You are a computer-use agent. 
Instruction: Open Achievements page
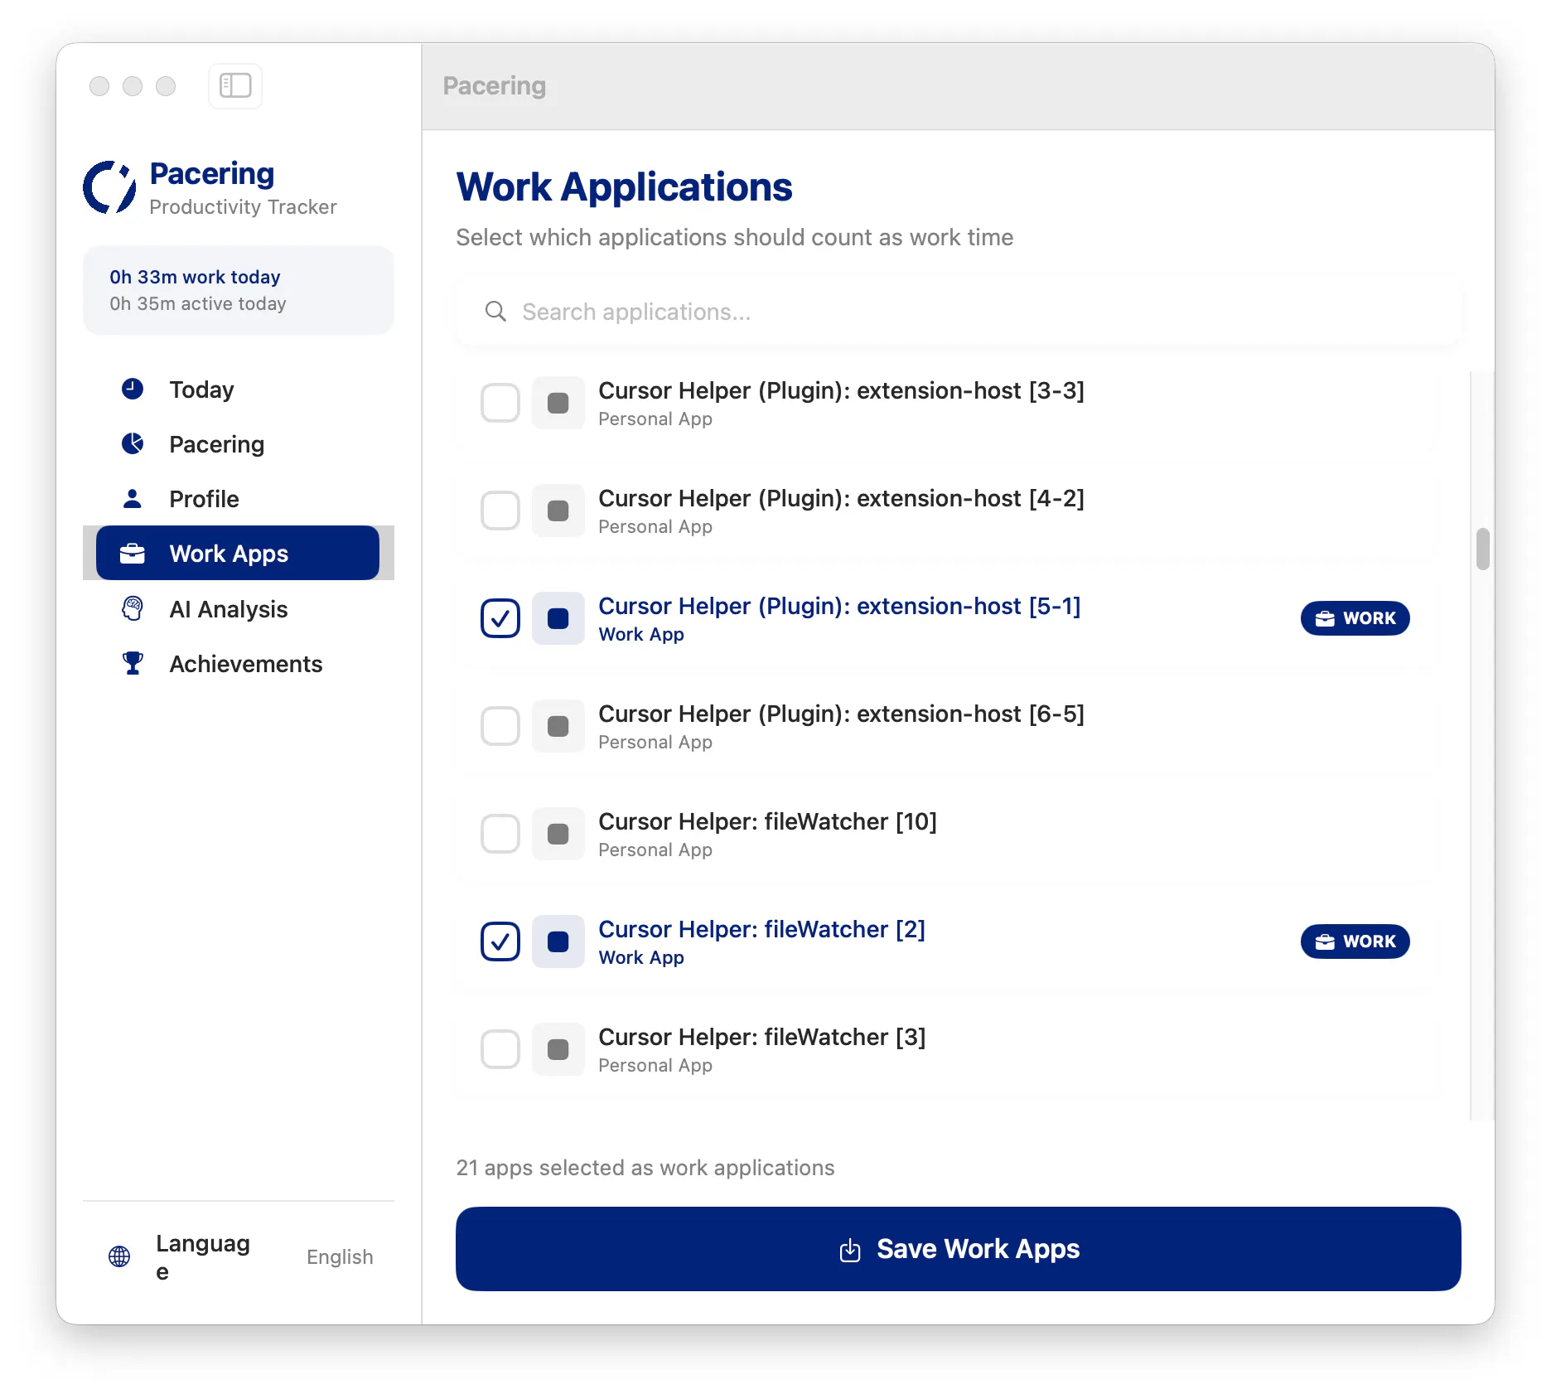[x=239, y=663]
